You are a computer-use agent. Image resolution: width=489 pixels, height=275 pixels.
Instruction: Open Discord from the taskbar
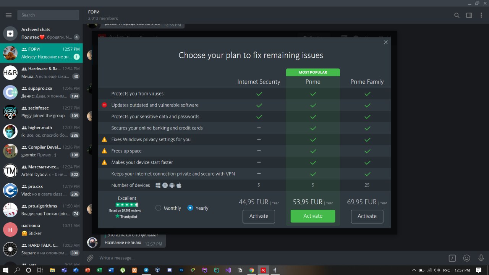click(169, 270)
